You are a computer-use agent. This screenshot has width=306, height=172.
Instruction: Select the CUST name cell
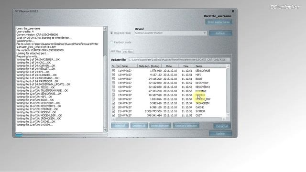click(x=199, y=116)
